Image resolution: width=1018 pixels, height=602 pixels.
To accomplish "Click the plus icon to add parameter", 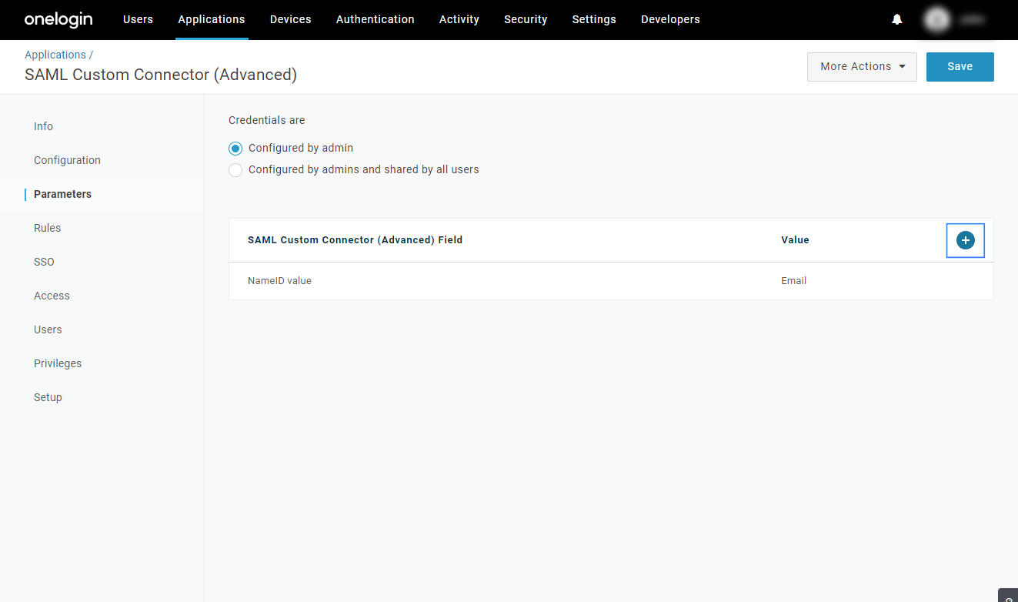I will [x=965, y=240].
